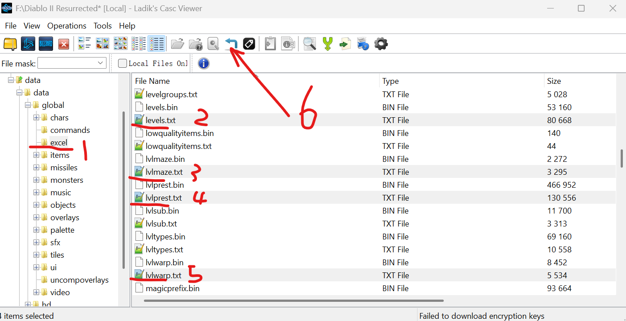Switch to the Tiles view mode icon
Viewport: 626px width, 321px height.
pyautogui.click(x=85, y=44)
